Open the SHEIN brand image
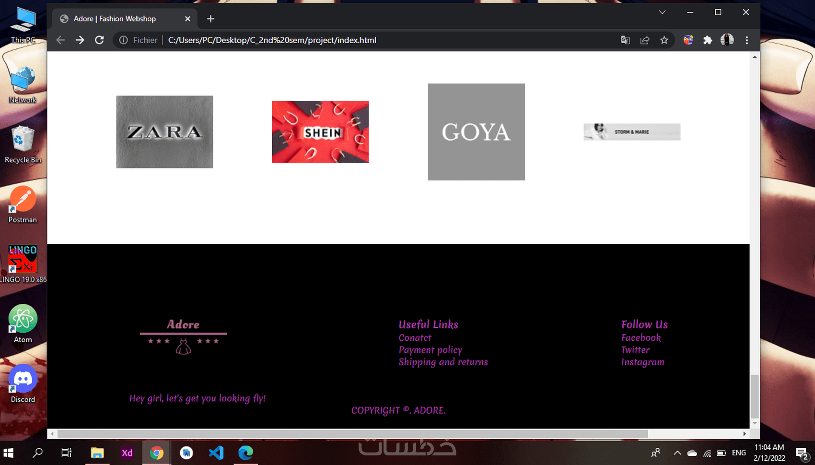The height and width of the screenshot is (465, 815). [x=320, y=132]
